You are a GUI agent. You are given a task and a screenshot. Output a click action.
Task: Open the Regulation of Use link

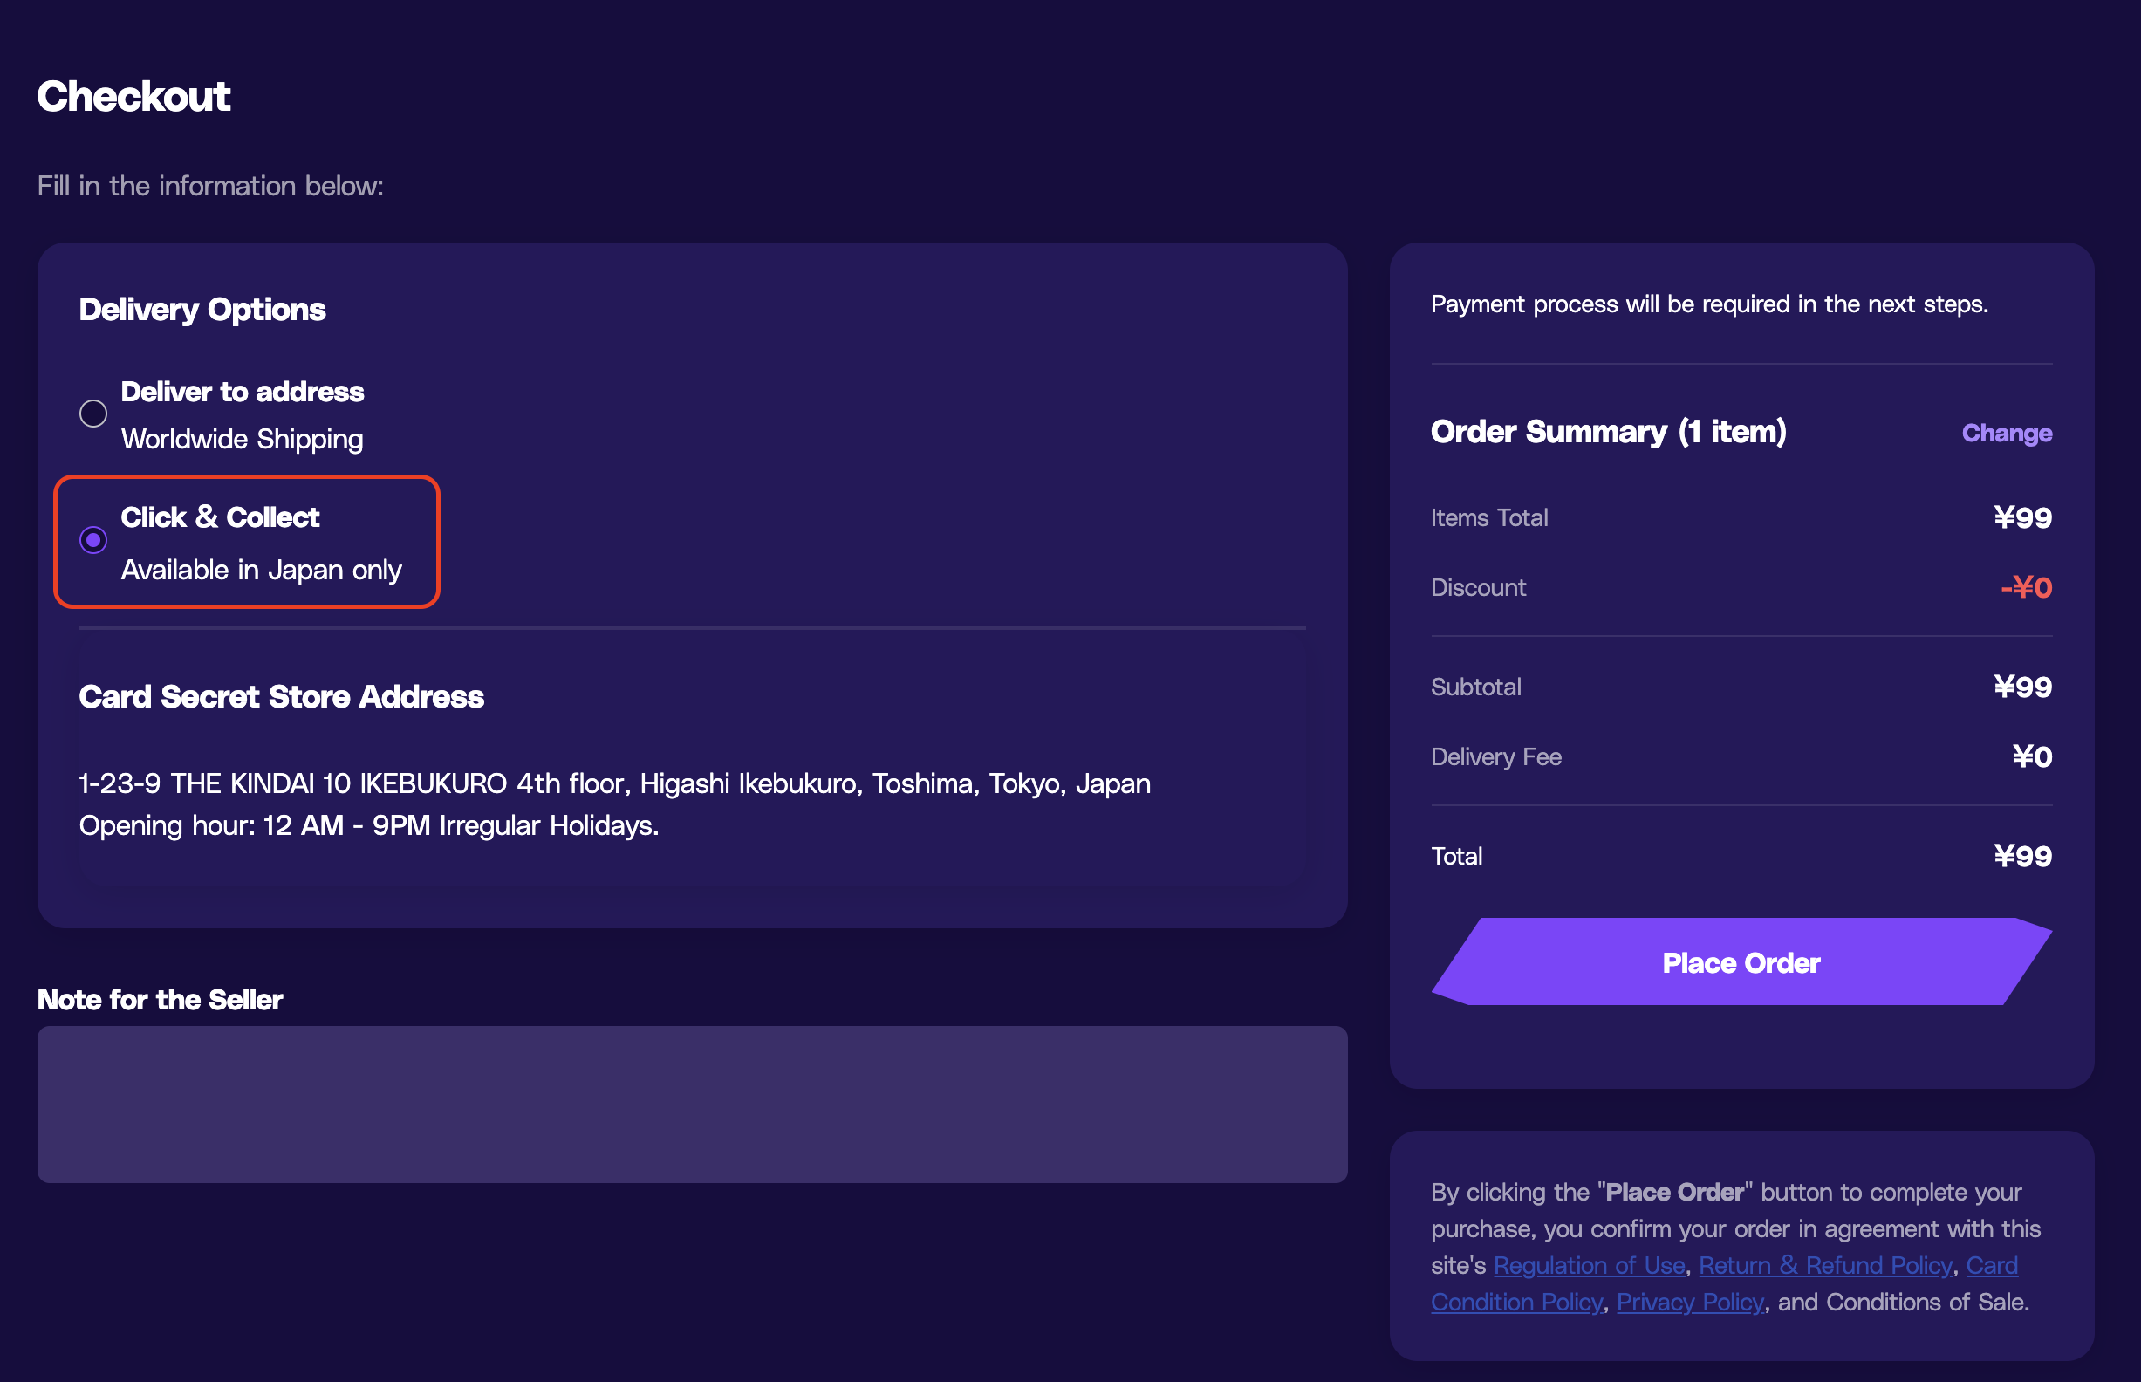(x=1589, y=1265)
